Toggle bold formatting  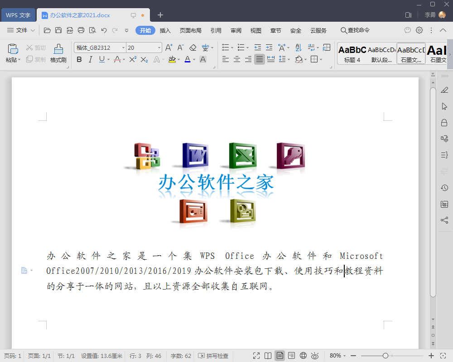tap(79, 59)
